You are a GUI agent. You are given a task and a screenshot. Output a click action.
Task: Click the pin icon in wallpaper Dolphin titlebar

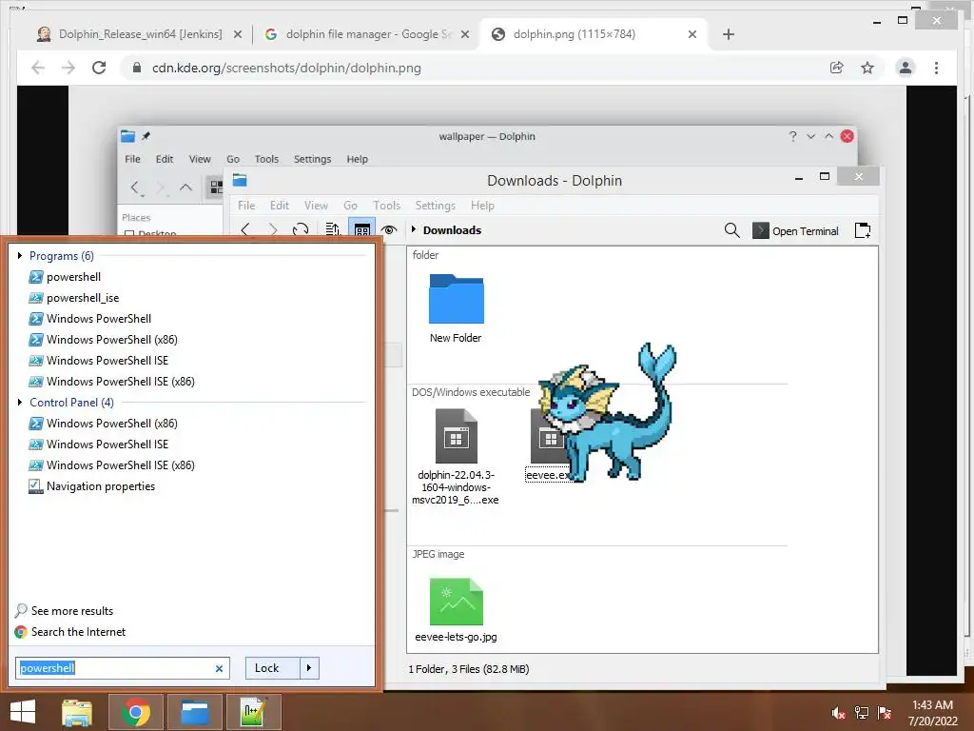[x=146, y=135]
